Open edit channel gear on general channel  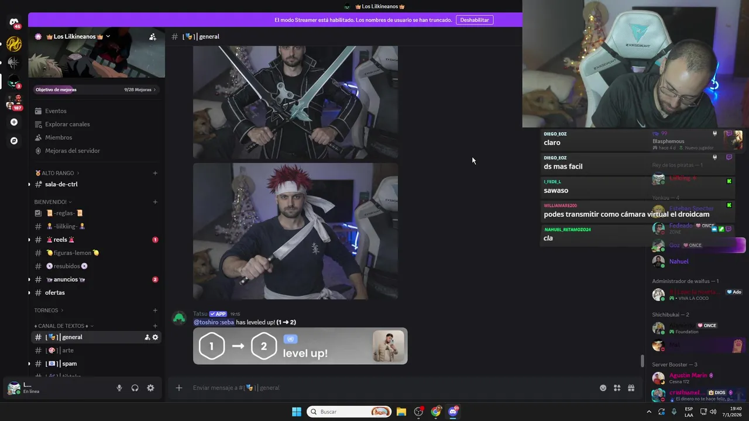click(x=155, y=337)
